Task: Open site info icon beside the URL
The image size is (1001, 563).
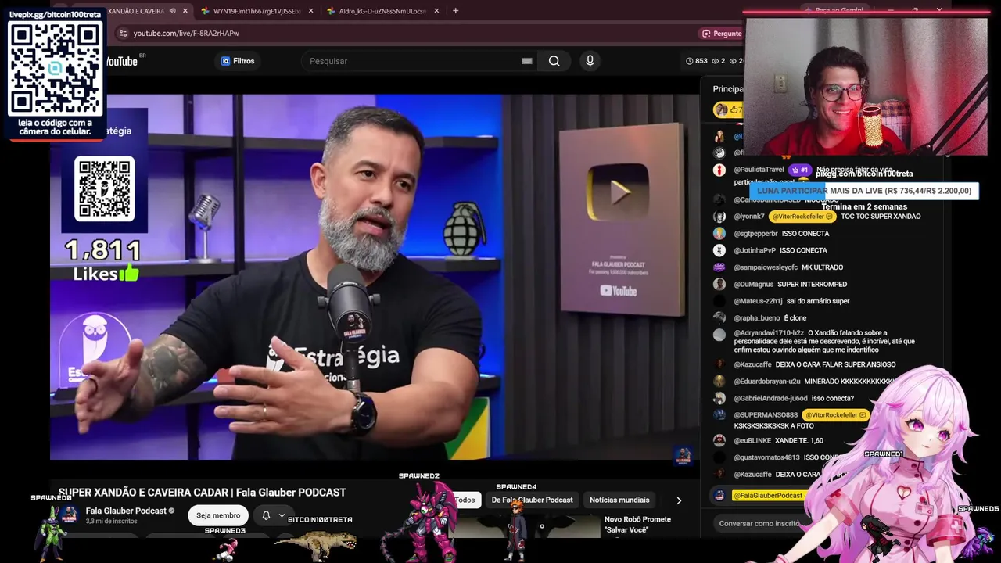Action: 123,34
